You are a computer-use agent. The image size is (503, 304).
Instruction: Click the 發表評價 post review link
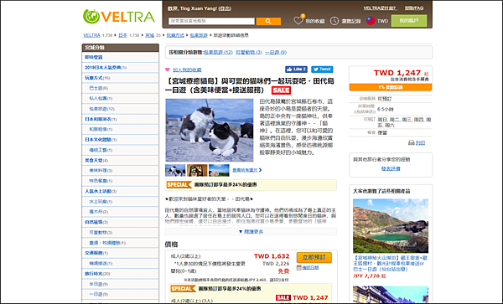tap(391, 168)
